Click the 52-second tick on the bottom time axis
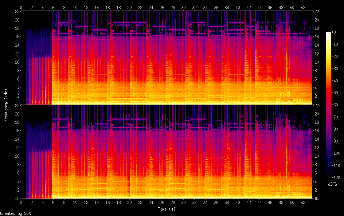The width and height of the screenshot is (344, 216). [x=302, y=202]
